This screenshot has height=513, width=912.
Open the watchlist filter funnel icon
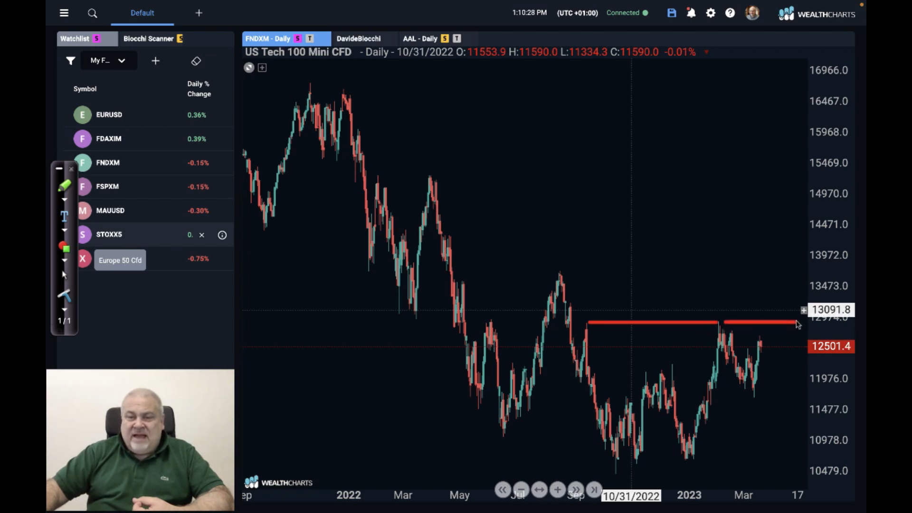70,61
